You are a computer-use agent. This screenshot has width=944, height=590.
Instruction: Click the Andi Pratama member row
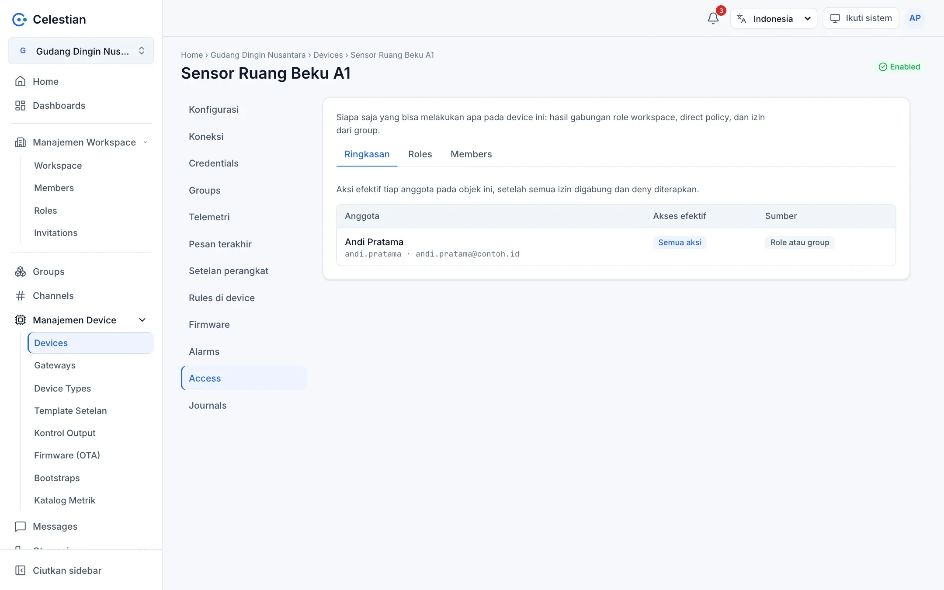[616, 247]
